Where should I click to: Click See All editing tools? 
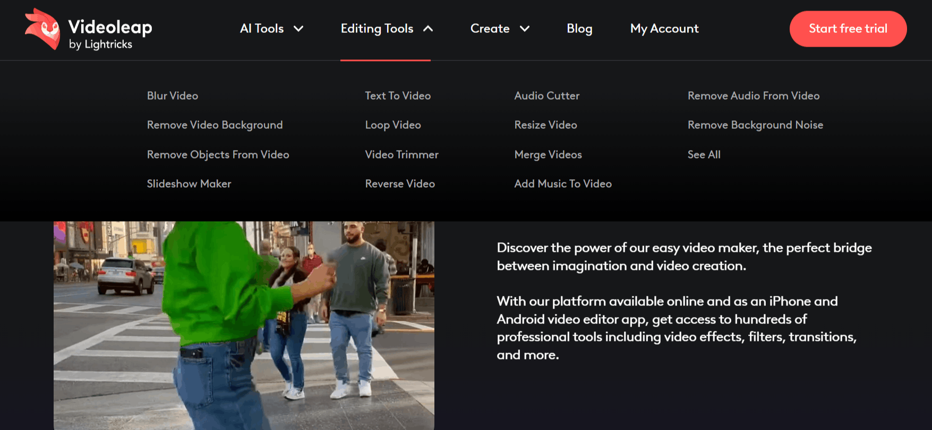[x=704, y=155]
